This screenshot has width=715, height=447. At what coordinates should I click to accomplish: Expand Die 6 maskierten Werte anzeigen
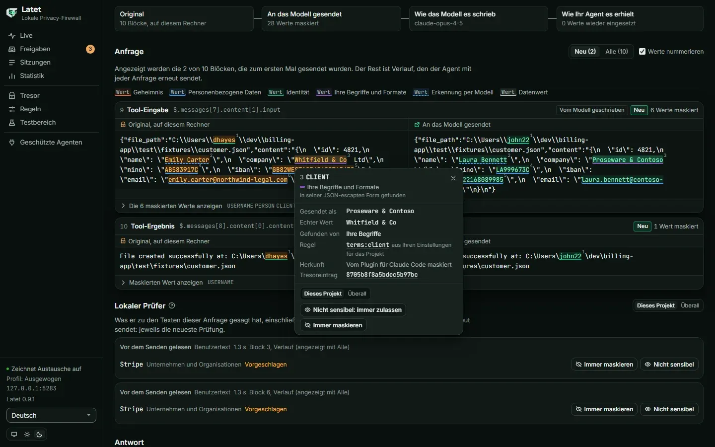tap(175, 206)
